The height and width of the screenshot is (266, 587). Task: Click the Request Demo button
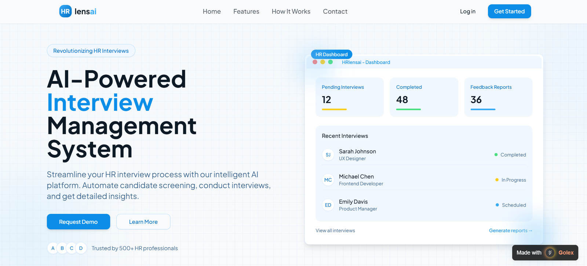[x=79, y=222]
